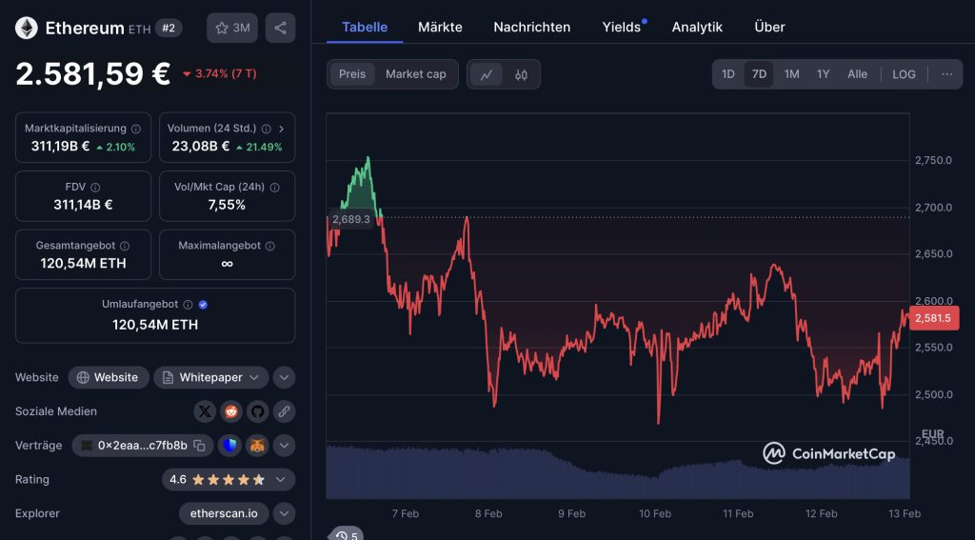975x540 pixels.
Task: Click the blue shield wallet icon
Action: pyautogui.click(x=230, y=446)
